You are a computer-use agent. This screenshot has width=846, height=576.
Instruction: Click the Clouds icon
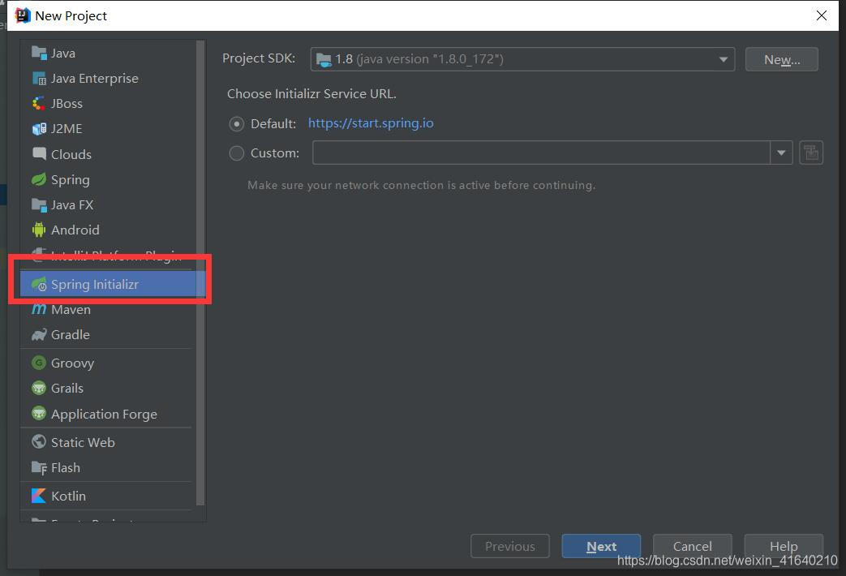39,154
